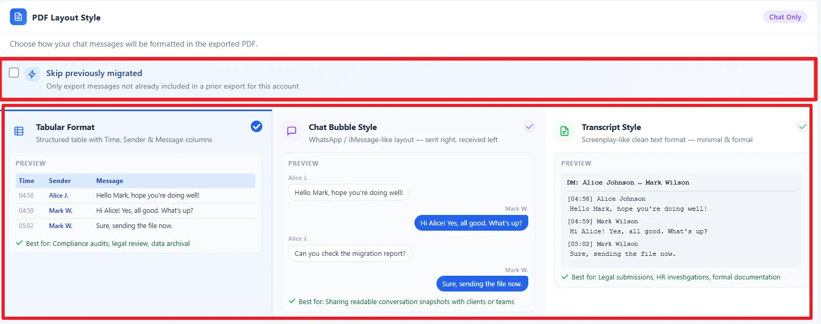This screenshot has height=324, width=821.
Task: Choose the Transcript Style card title
Action: [611, 127]
